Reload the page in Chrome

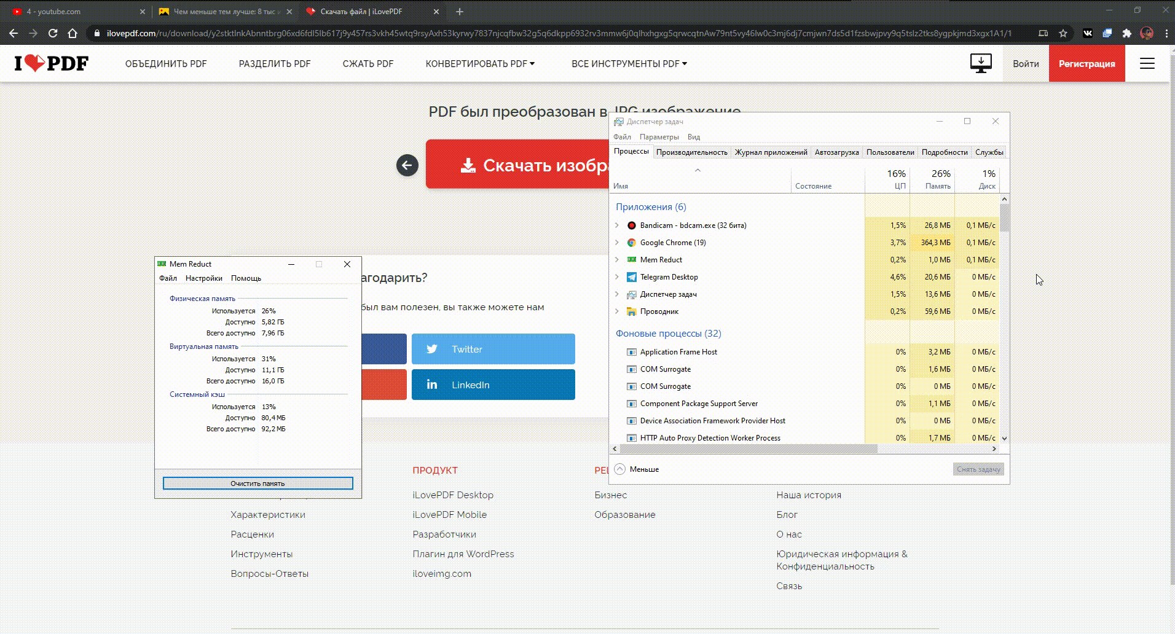point(53,33)
